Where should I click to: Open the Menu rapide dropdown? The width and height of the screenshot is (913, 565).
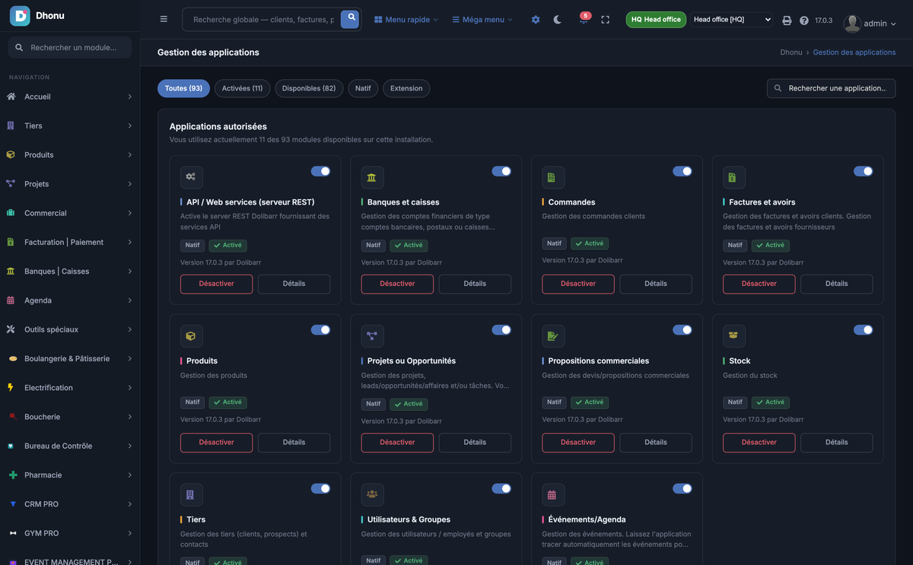click(x=406, y=20)
